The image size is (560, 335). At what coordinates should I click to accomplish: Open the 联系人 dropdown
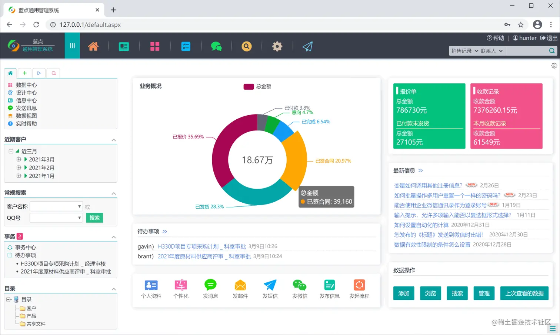(492, 51)
